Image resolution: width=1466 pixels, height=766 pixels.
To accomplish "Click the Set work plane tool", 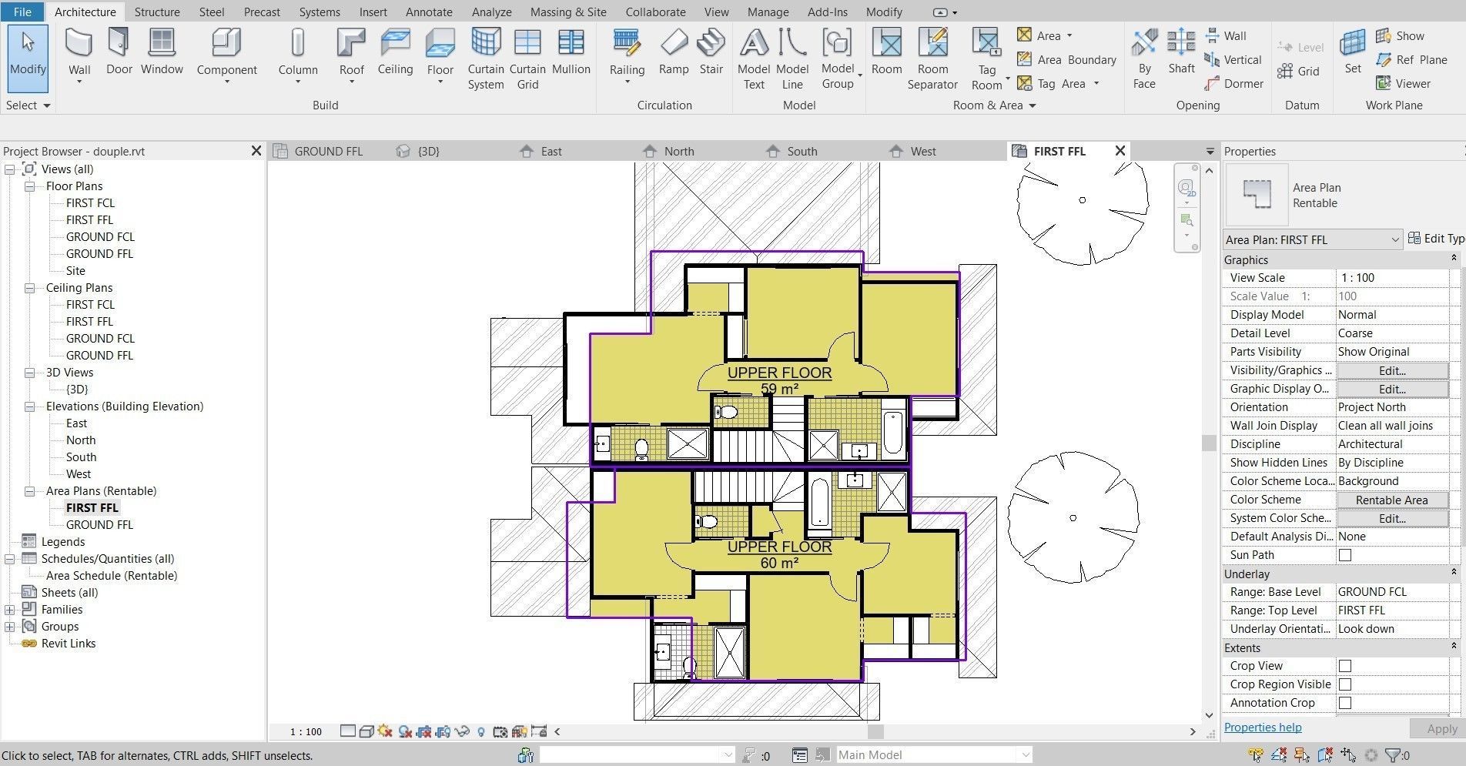I will tap(1353, 52).
